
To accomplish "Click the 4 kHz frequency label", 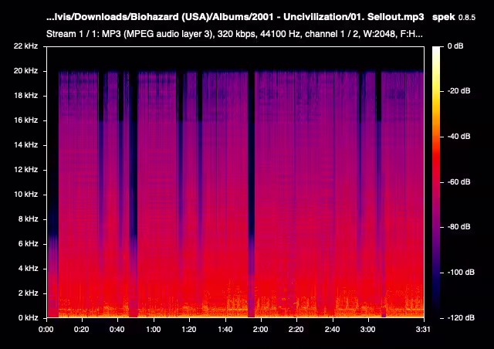I will click(x=28, y=268).
